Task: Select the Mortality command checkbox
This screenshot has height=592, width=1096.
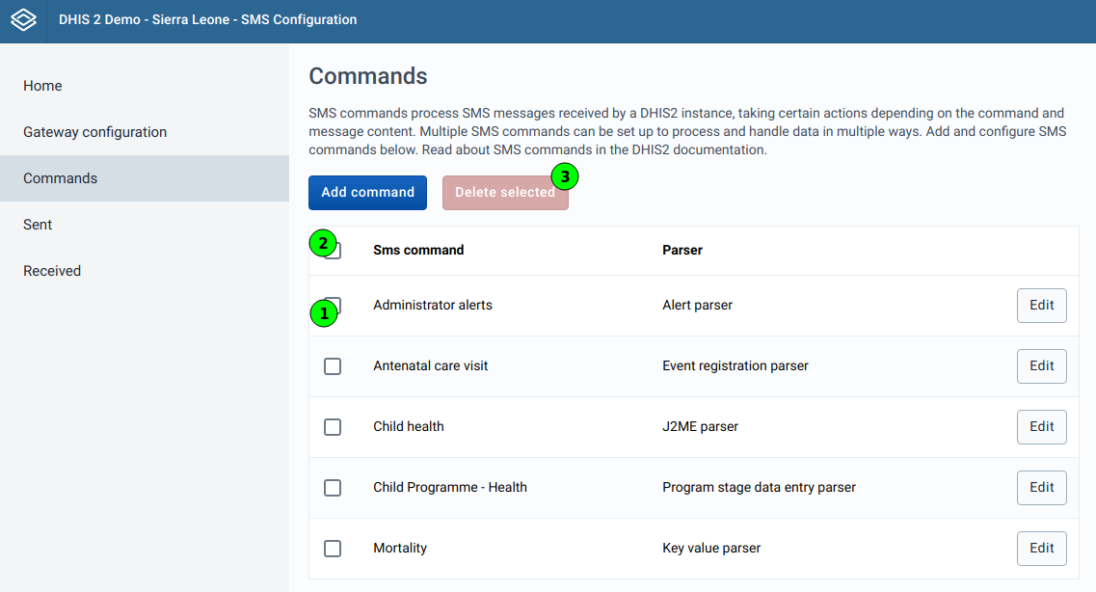Action: tap(333, 548)
